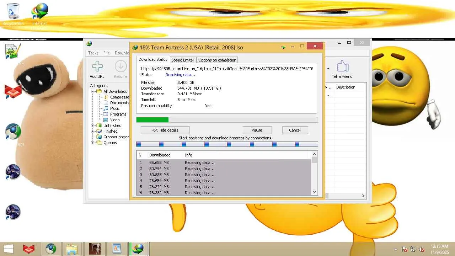Select connection row with 76.279 MB

tap(224, 187)
